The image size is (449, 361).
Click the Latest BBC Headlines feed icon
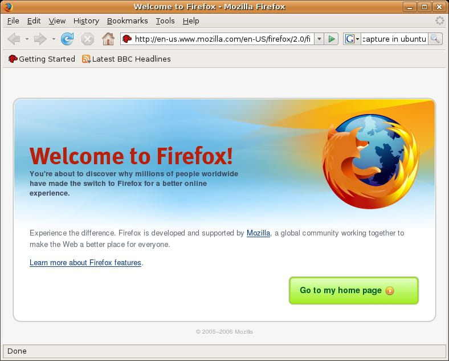tap(87, 59)
